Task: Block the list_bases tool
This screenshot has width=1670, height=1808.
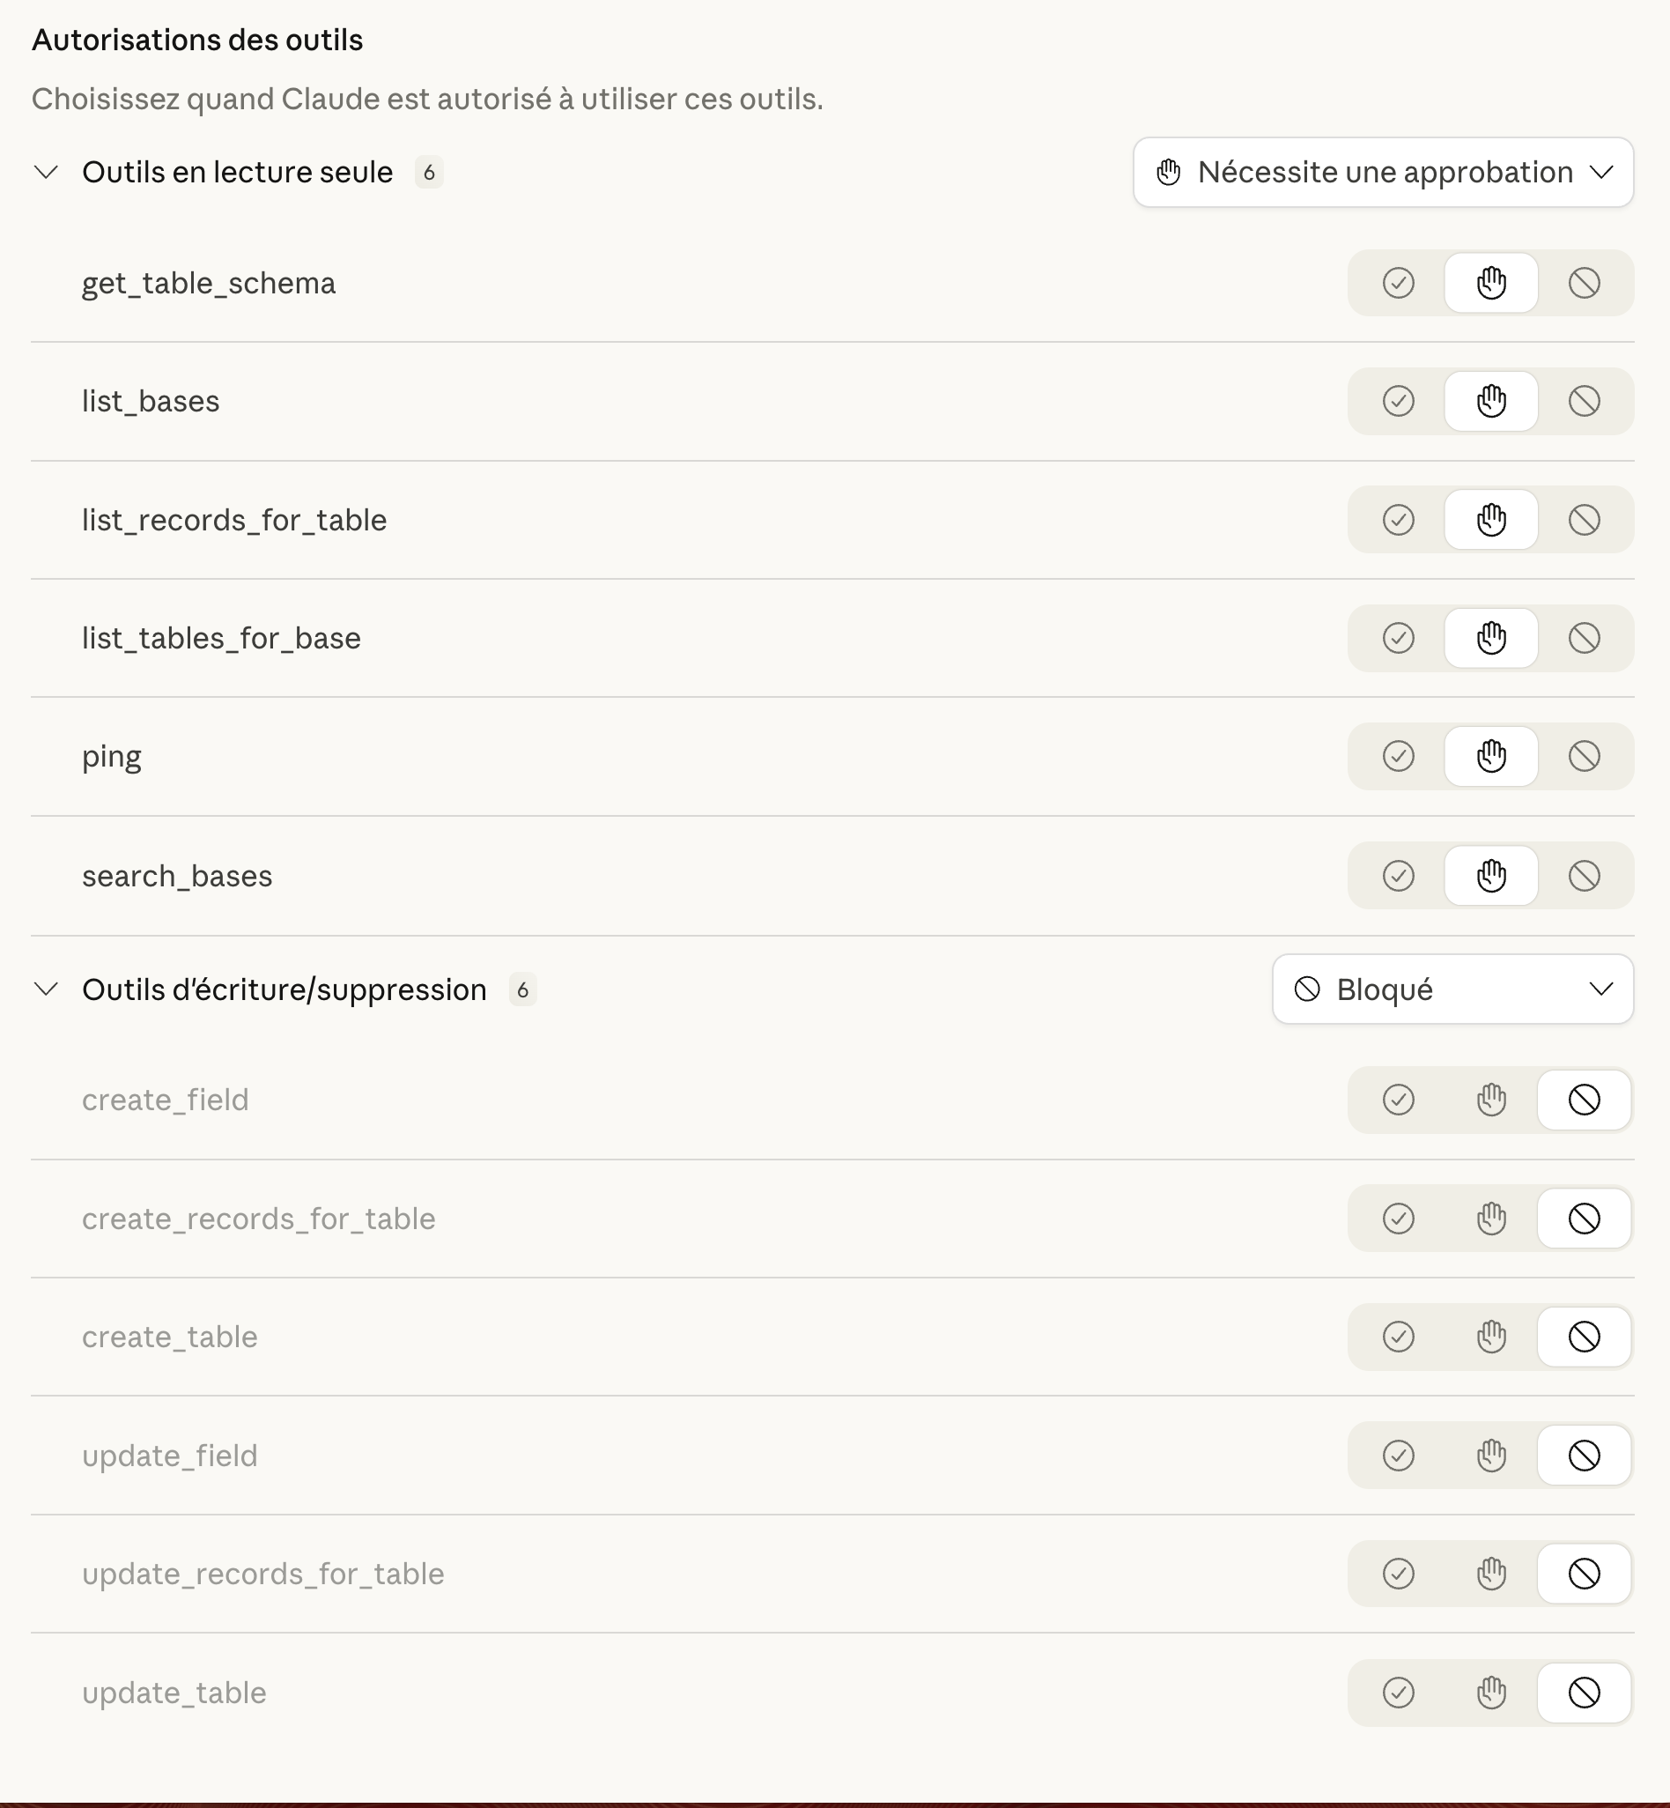Action: 1585,402
